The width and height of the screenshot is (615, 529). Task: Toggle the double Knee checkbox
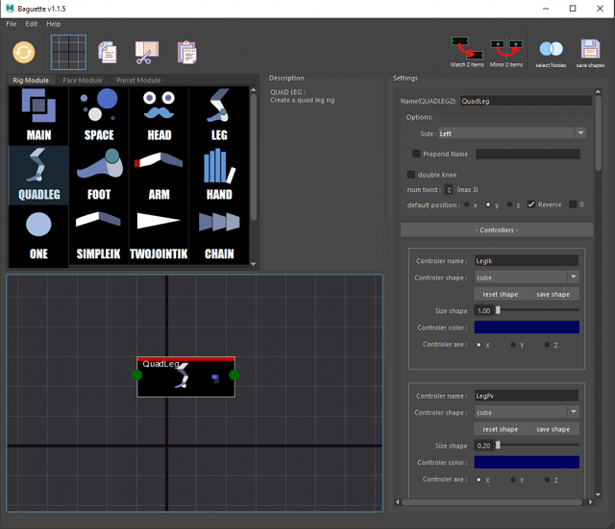412,175
